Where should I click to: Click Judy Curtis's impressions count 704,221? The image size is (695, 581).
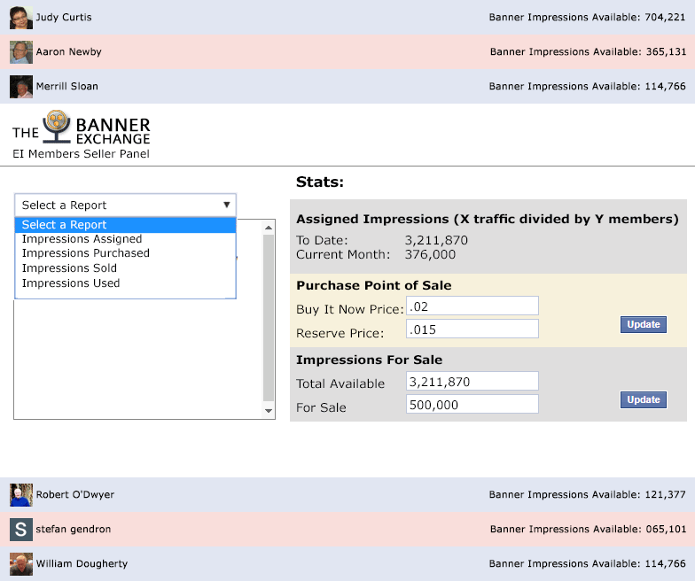(665, 18)
